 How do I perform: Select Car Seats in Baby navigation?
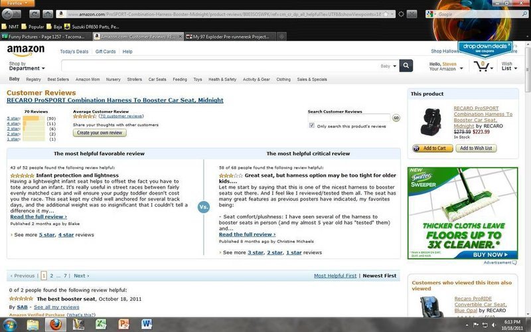[x=157, y=79]
